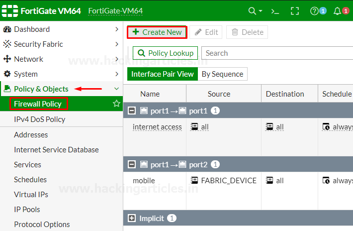This screenshot has width=353, height=231.
Task: Click the Security Fabric icon
Action: [7, 44]
